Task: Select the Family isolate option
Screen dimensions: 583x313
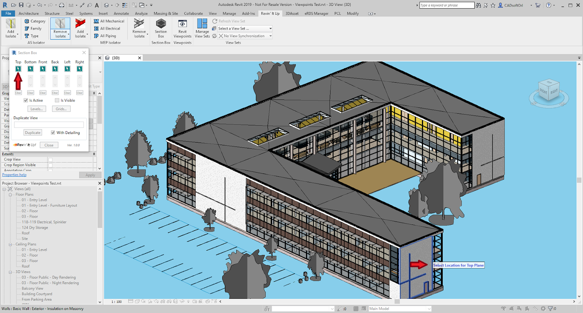Action: pos(33,28)
